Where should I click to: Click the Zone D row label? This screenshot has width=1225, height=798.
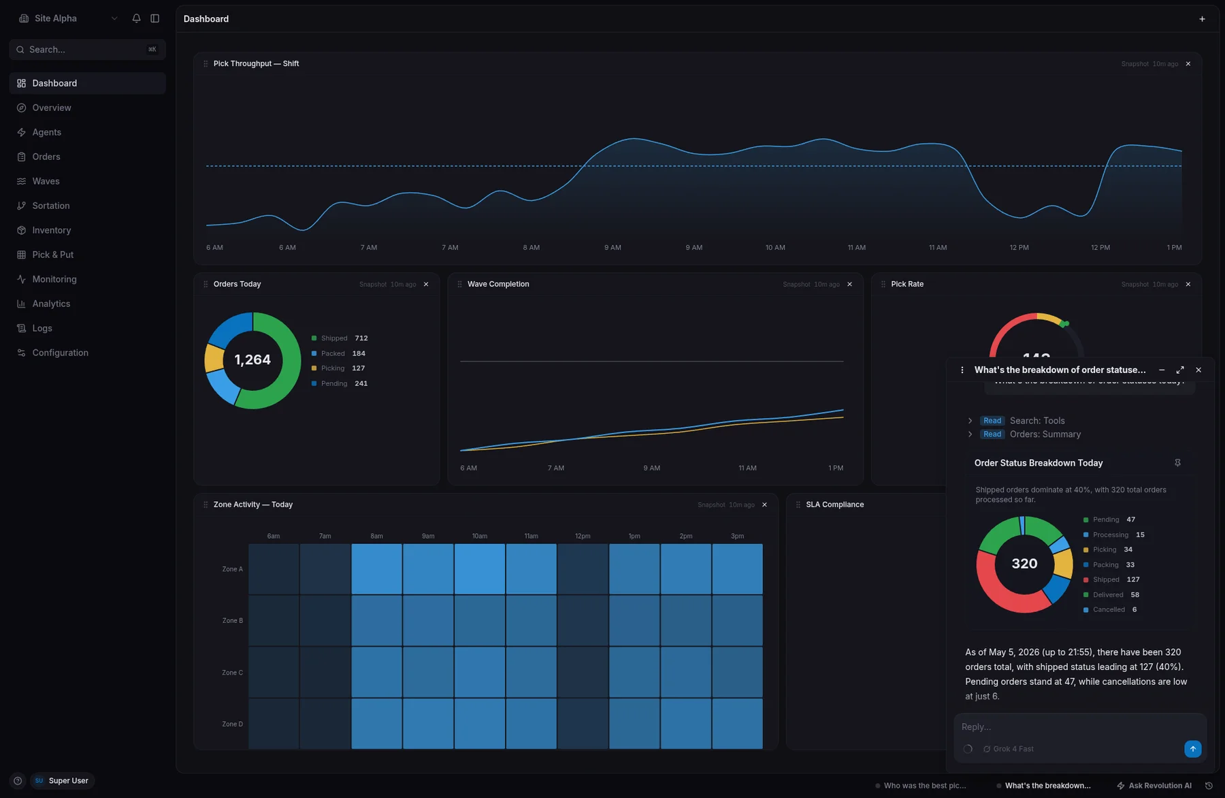(232, 724)
